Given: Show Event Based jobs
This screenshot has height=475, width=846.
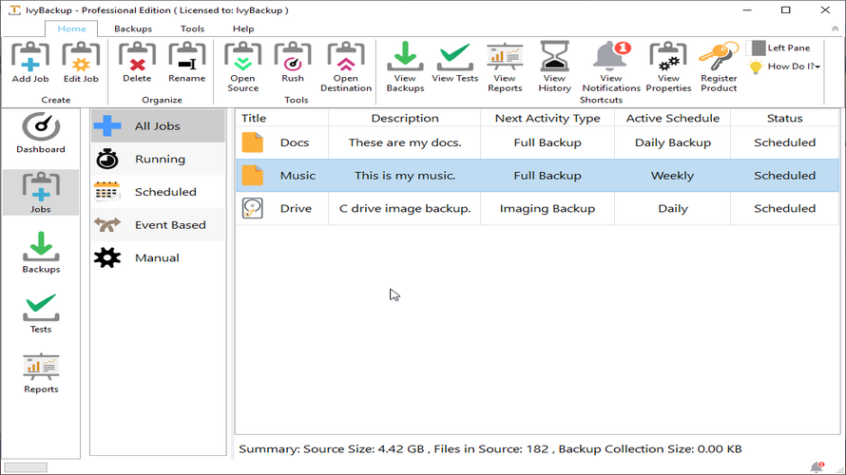Looking at the screenshot, I should coord(158,225).
